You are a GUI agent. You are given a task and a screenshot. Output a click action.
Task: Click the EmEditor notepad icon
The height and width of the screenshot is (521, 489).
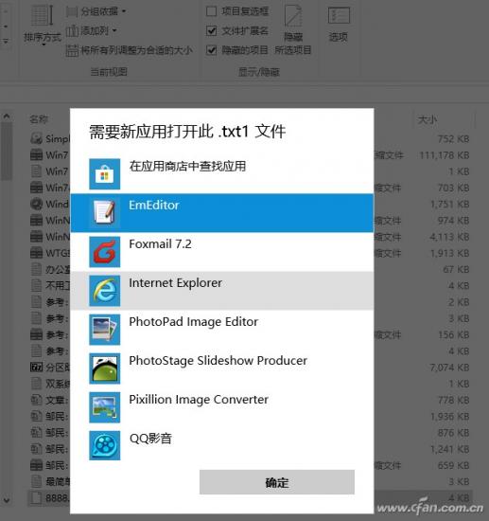coord(104,212)
